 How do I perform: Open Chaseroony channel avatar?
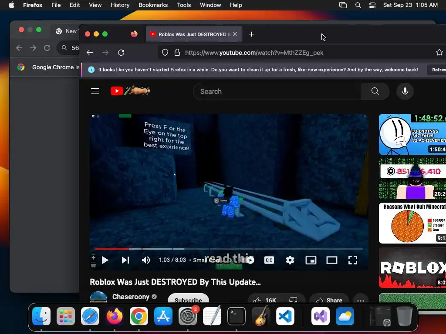(x=98, y=298)
